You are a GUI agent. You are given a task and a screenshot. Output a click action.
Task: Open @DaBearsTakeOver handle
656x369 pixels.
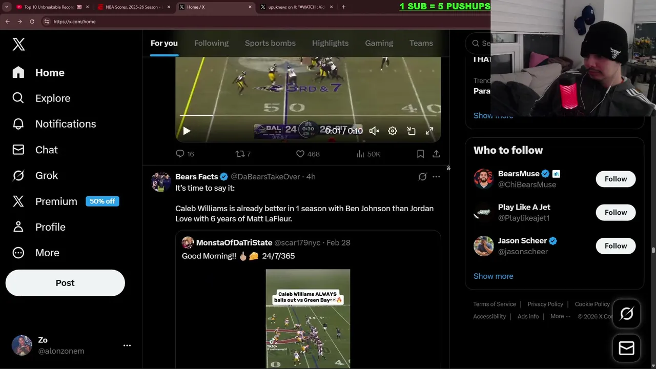265,177
